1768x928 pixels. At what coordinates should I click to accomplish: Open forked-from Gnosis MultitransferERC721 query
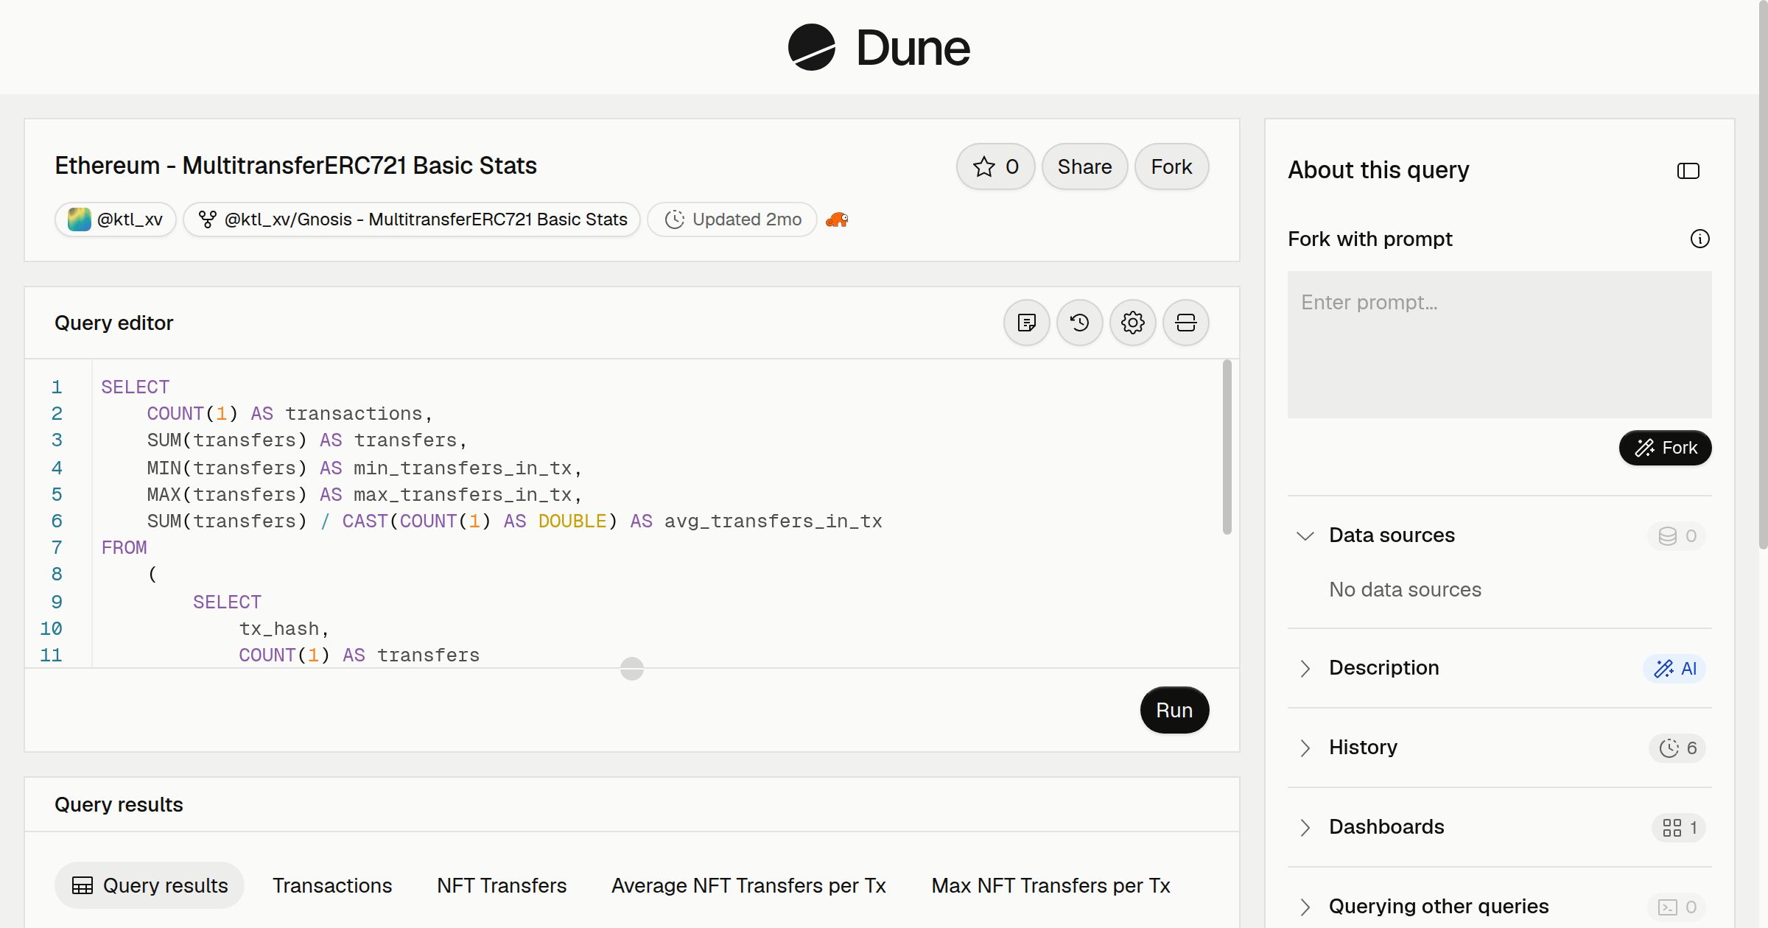pos(412,219)
